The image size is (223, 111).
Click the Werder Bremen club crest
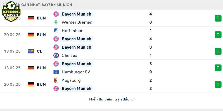(56, 22)
